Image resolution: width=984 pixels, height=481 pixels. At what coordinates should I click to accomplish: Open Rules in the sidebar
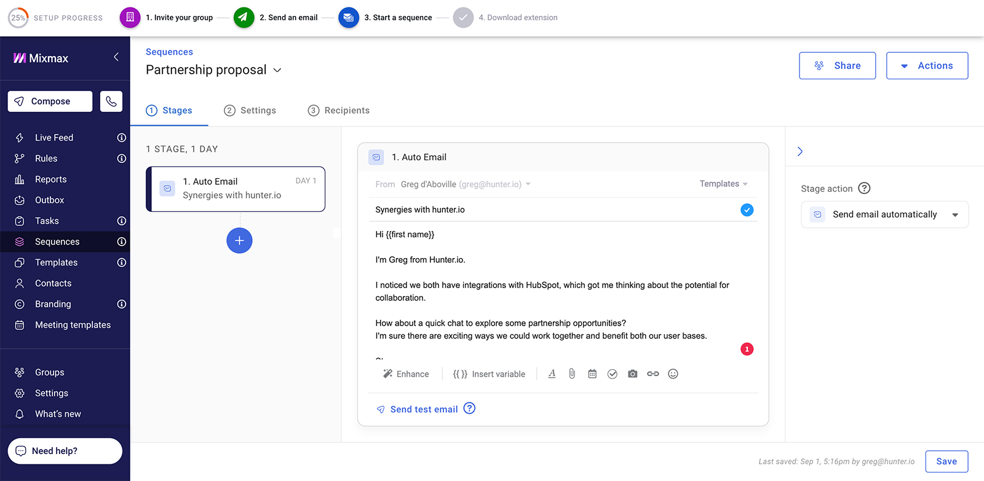46,158
